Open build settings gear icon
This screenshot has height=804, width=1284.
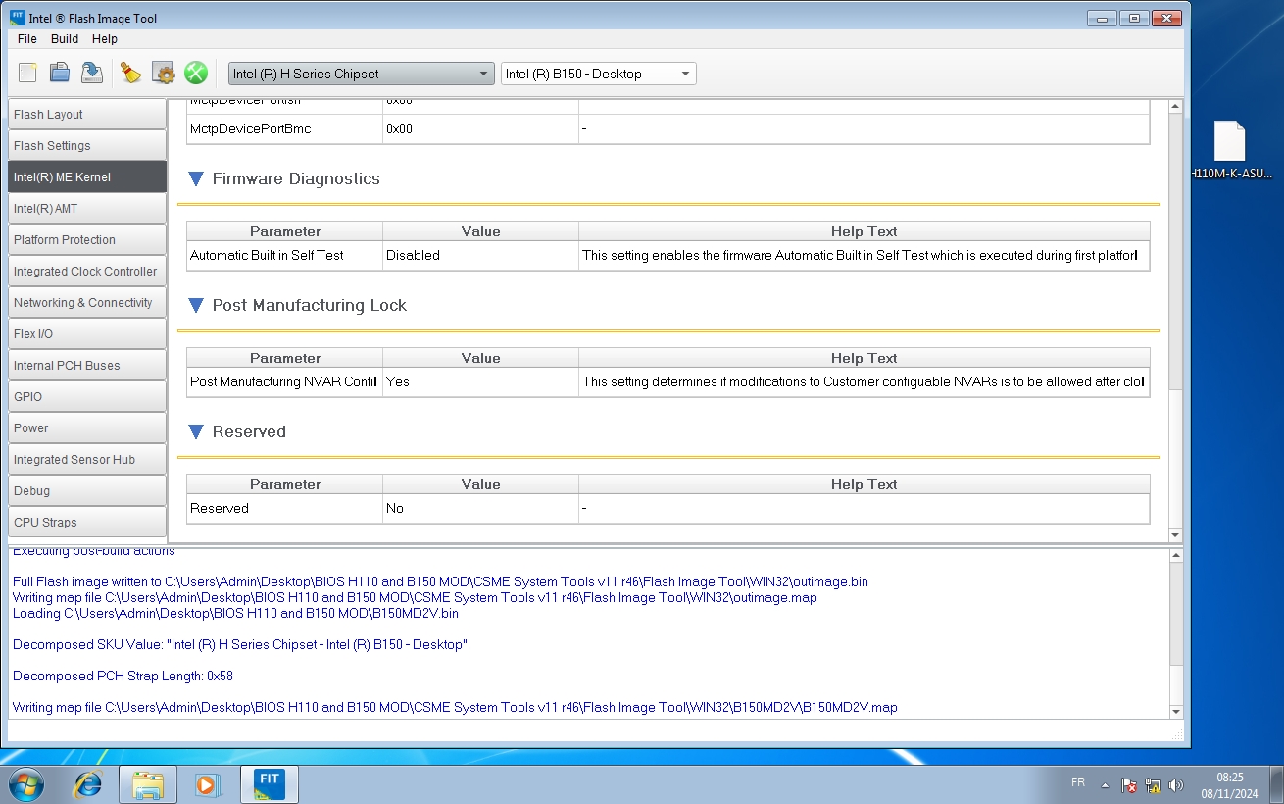click(164, 73)
